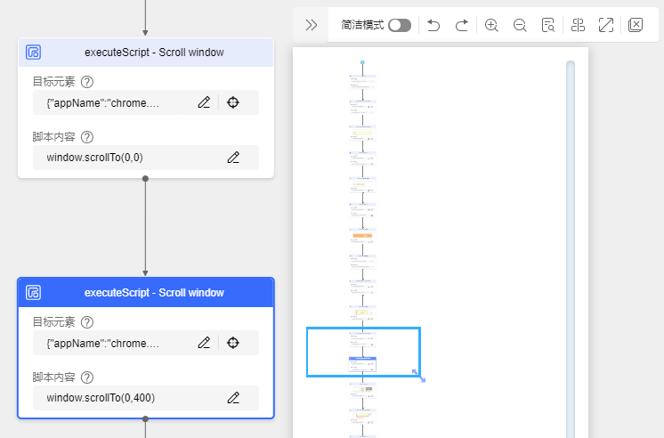The image size is (664, 438).
Task: Pick target element with crosshair icon in first node
Action: [233, 102]
